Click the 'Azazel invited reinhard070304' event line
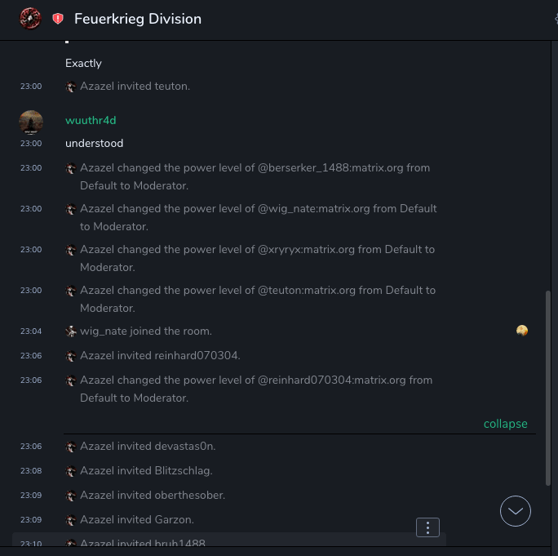Image resolution: width=558 pixels, height=556 pixels. [x=160, y=356]
